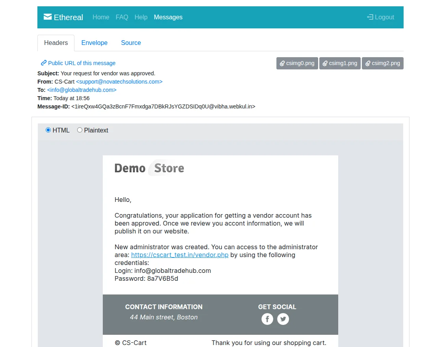441x347 pixels.
Task: Click the Logout arrow icon
Action: tap(370, 17)
